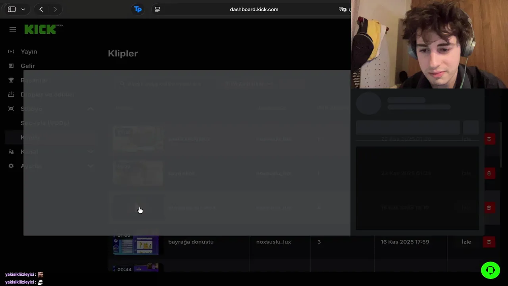
Task: Click the Klipler page heading
Action: coord(123,53)
